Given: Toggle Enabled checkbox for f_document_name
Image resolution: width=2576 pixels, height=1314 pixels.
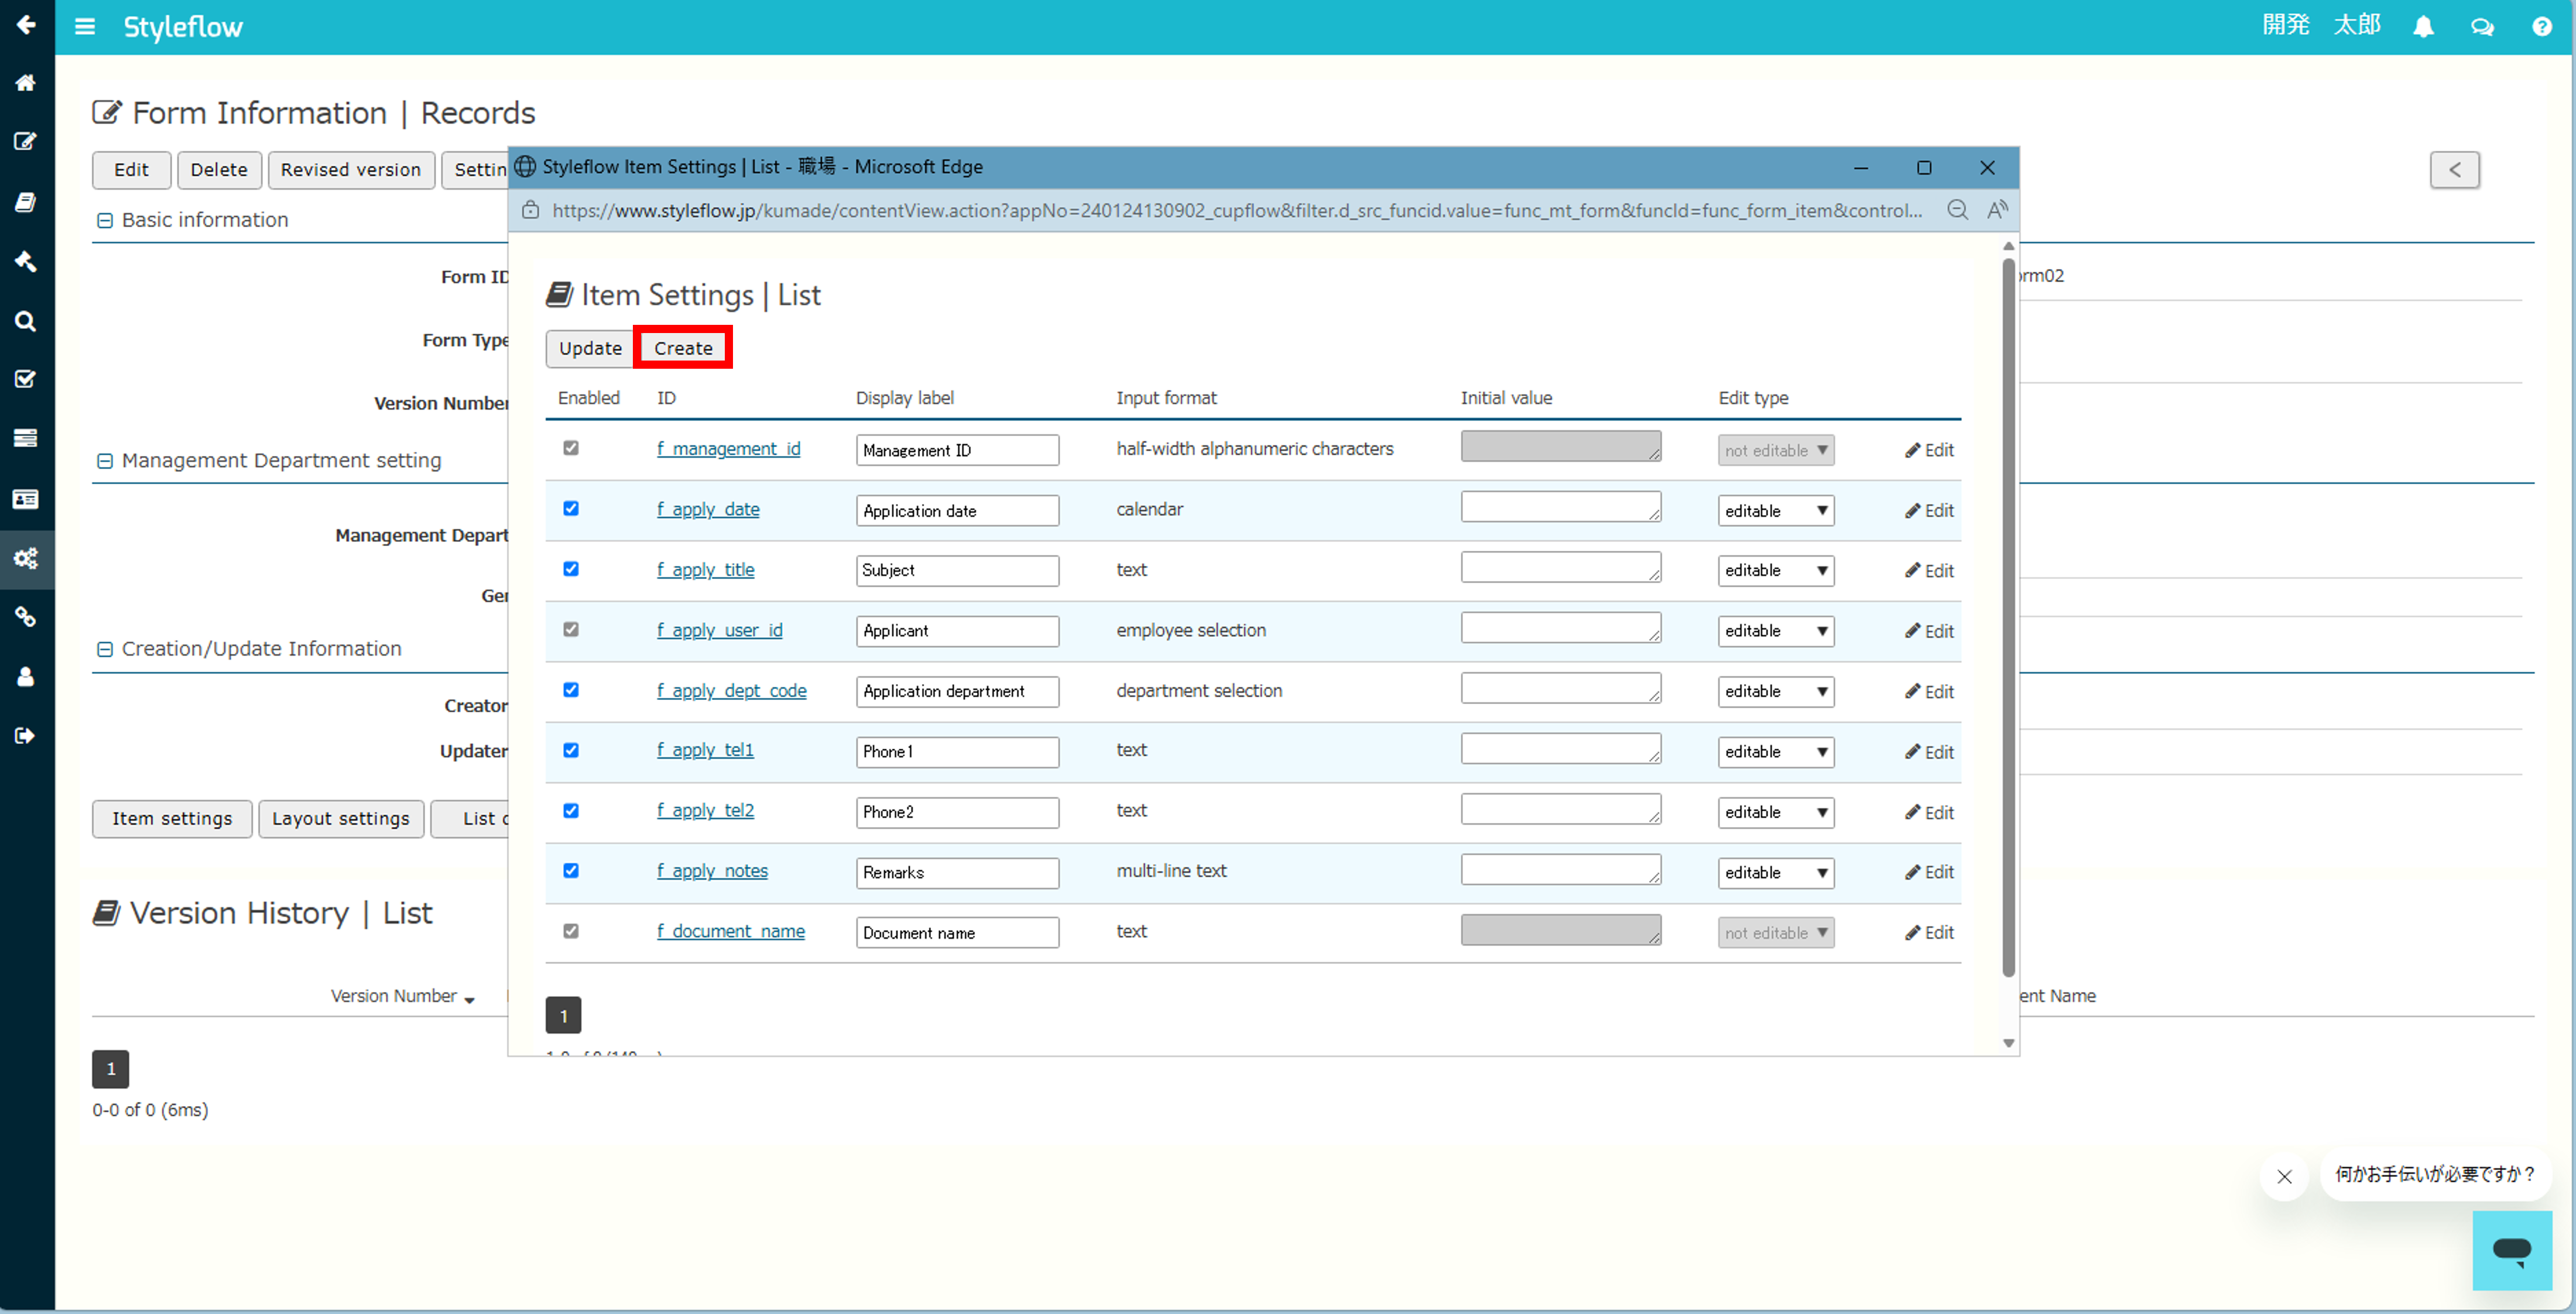Looking at the screenshot, I should coord(571,931).
